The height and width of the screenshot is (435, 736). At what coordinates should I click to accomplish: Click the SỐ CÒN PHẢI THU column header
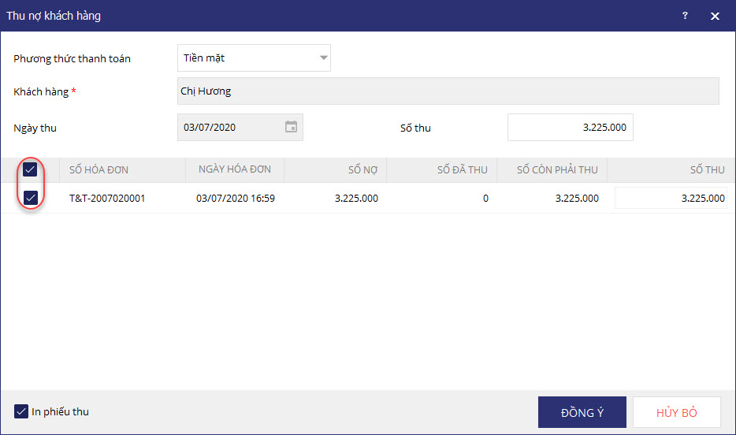tap(557, 169)
